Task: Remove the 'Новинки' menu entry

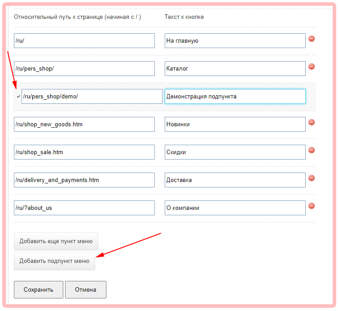Action: point(312,122)
